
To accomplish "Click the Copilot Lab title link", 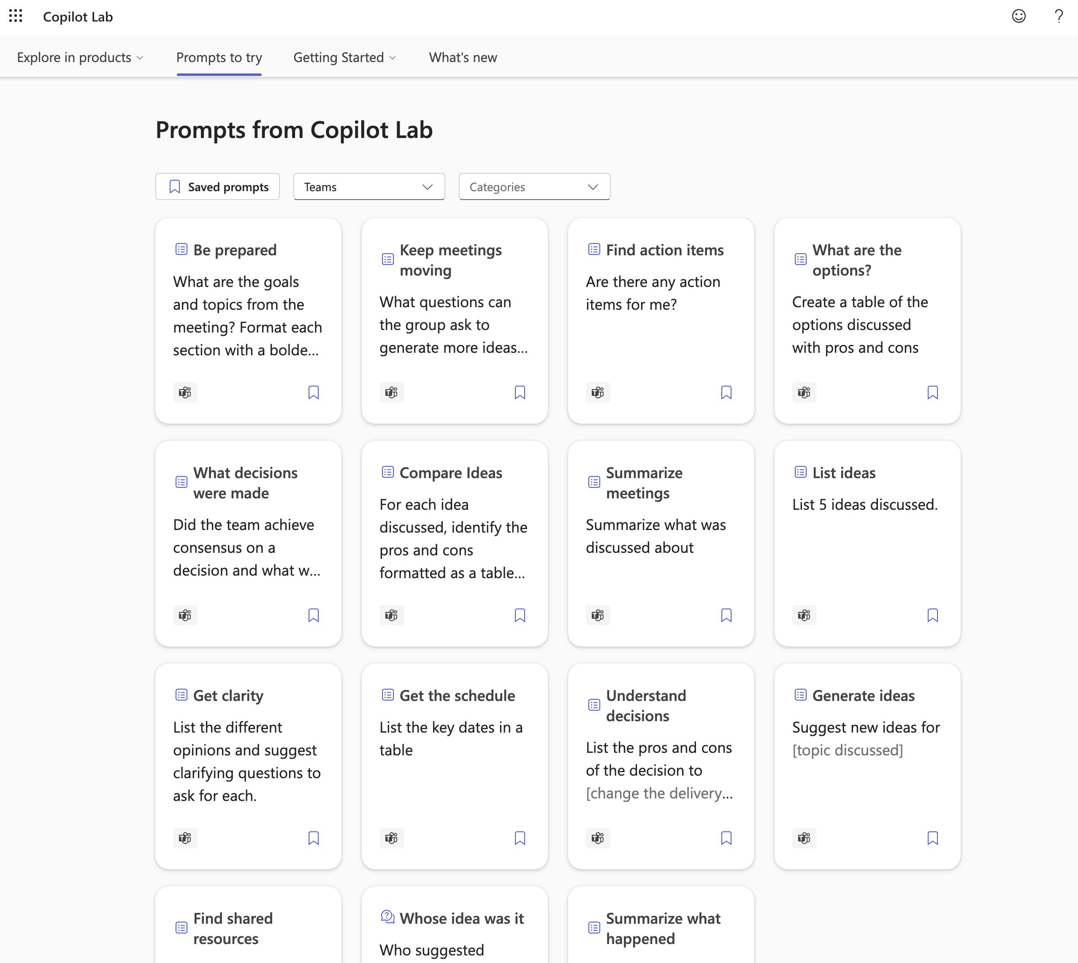I will [x=78, y=17].
